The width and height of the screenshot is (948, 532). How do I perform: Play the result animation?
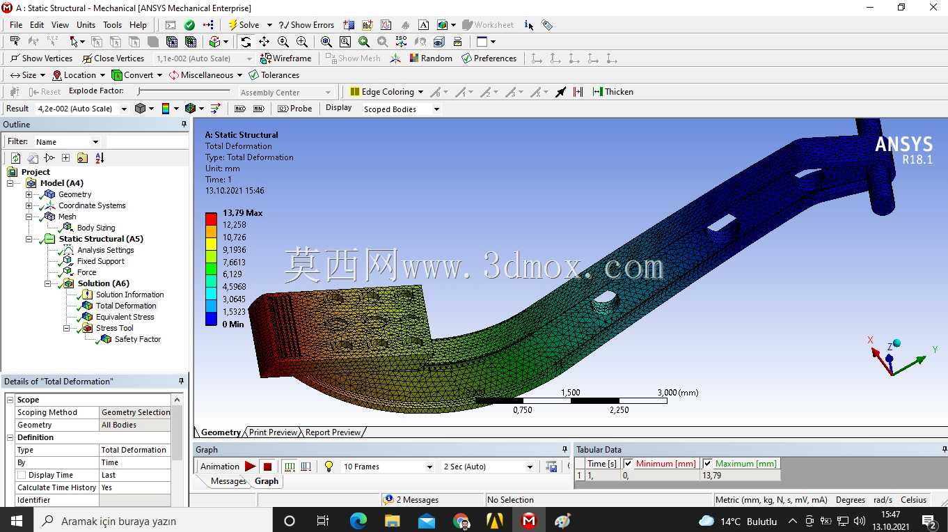click(x=250, y=467)
